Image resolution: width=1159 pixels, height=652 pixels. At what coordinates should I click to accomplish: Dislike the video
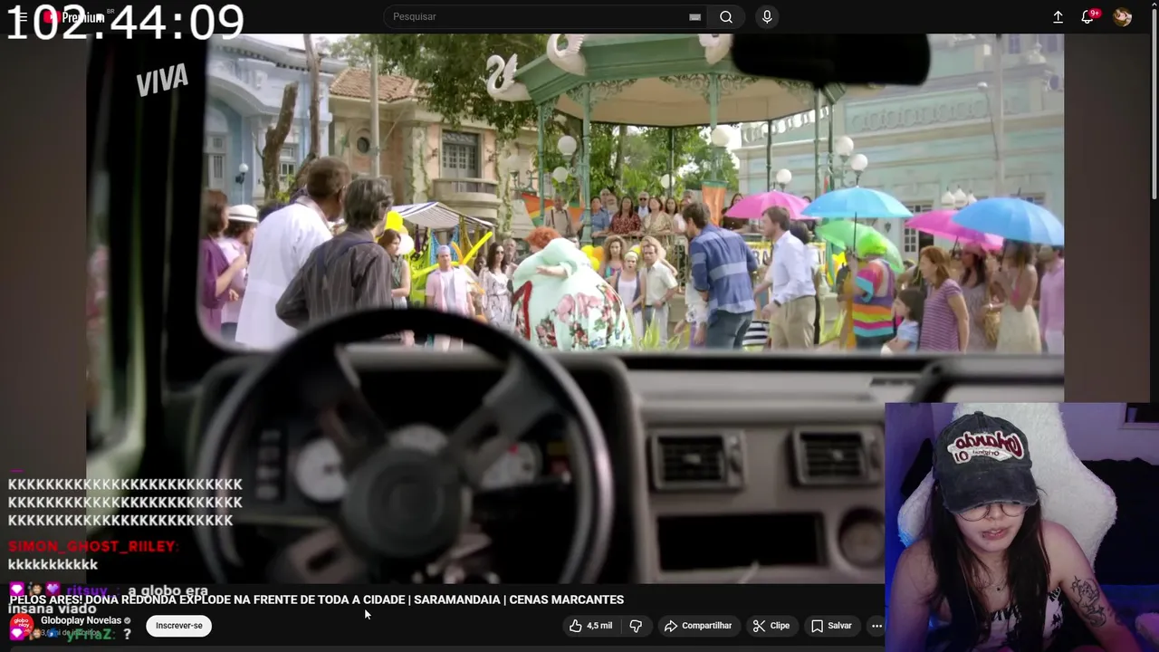pyautogui.click(x=636, y=626)
